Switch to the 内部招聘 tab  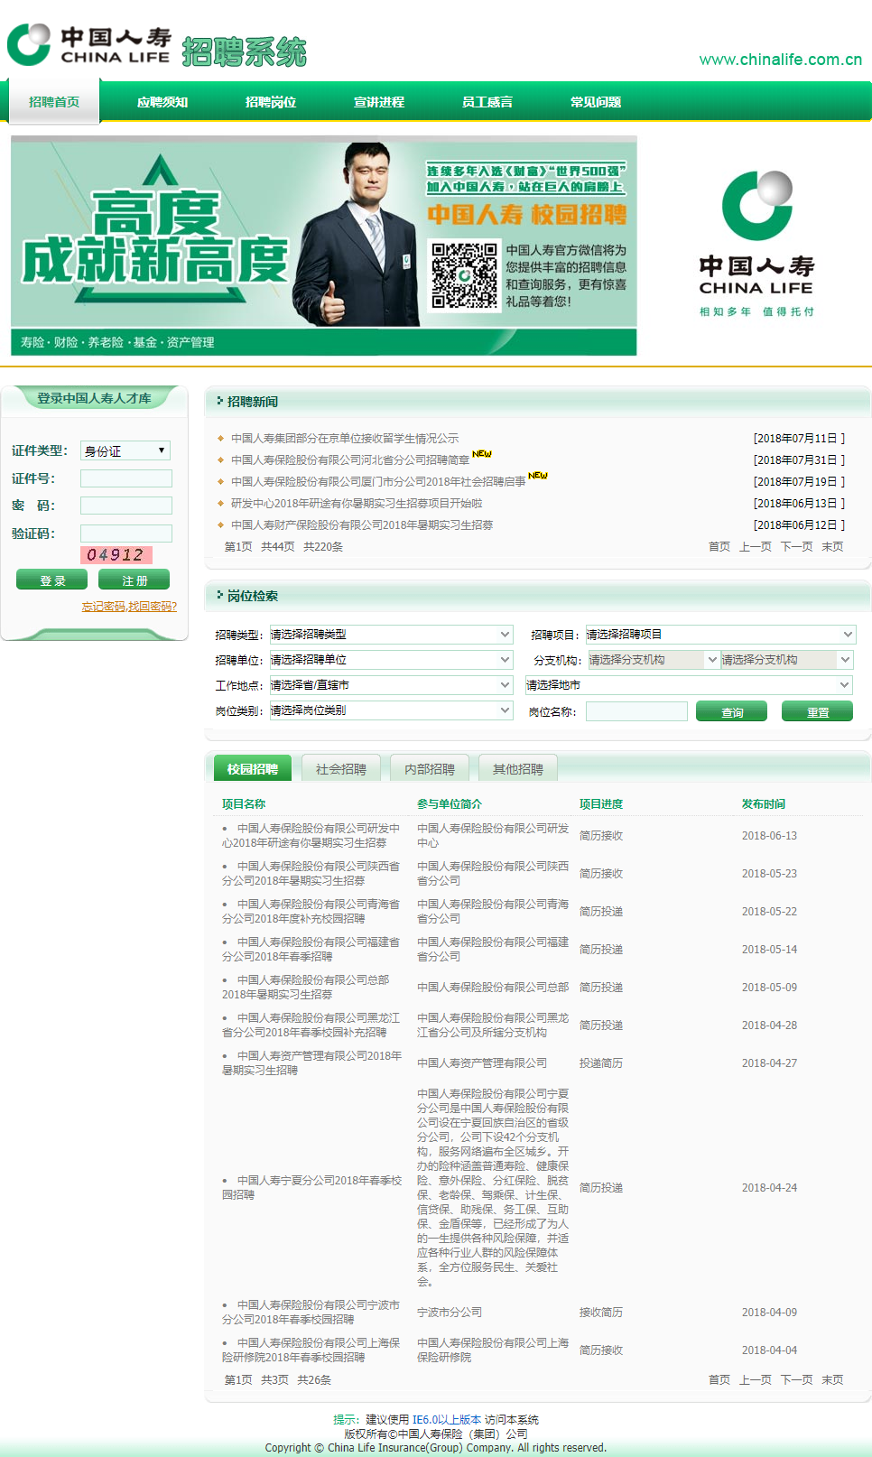point(430,768)
